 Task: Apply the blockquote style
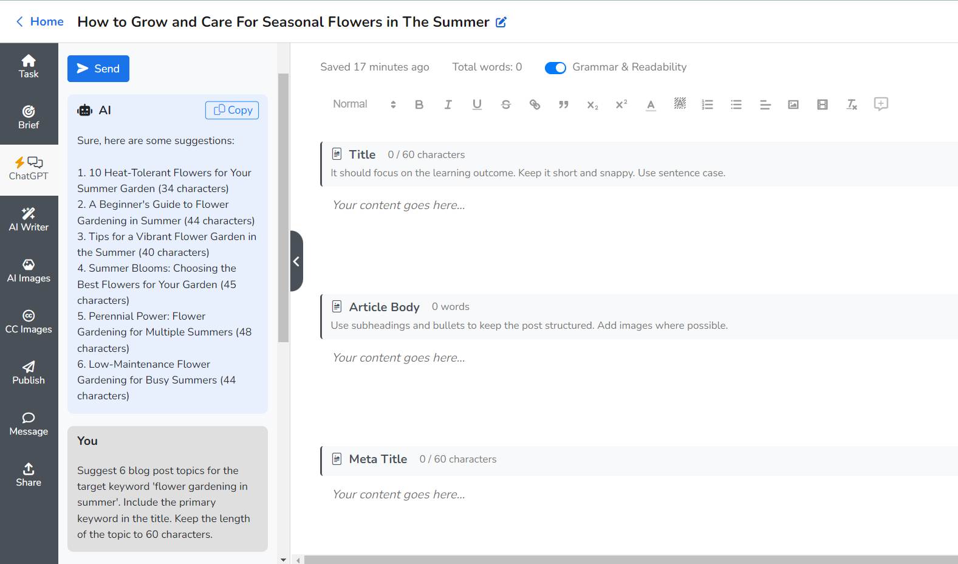tap(564, 104)
